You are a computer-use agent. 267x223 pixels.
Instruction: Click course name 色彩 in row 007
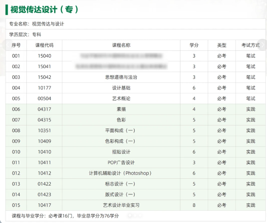tap(121, 120)
